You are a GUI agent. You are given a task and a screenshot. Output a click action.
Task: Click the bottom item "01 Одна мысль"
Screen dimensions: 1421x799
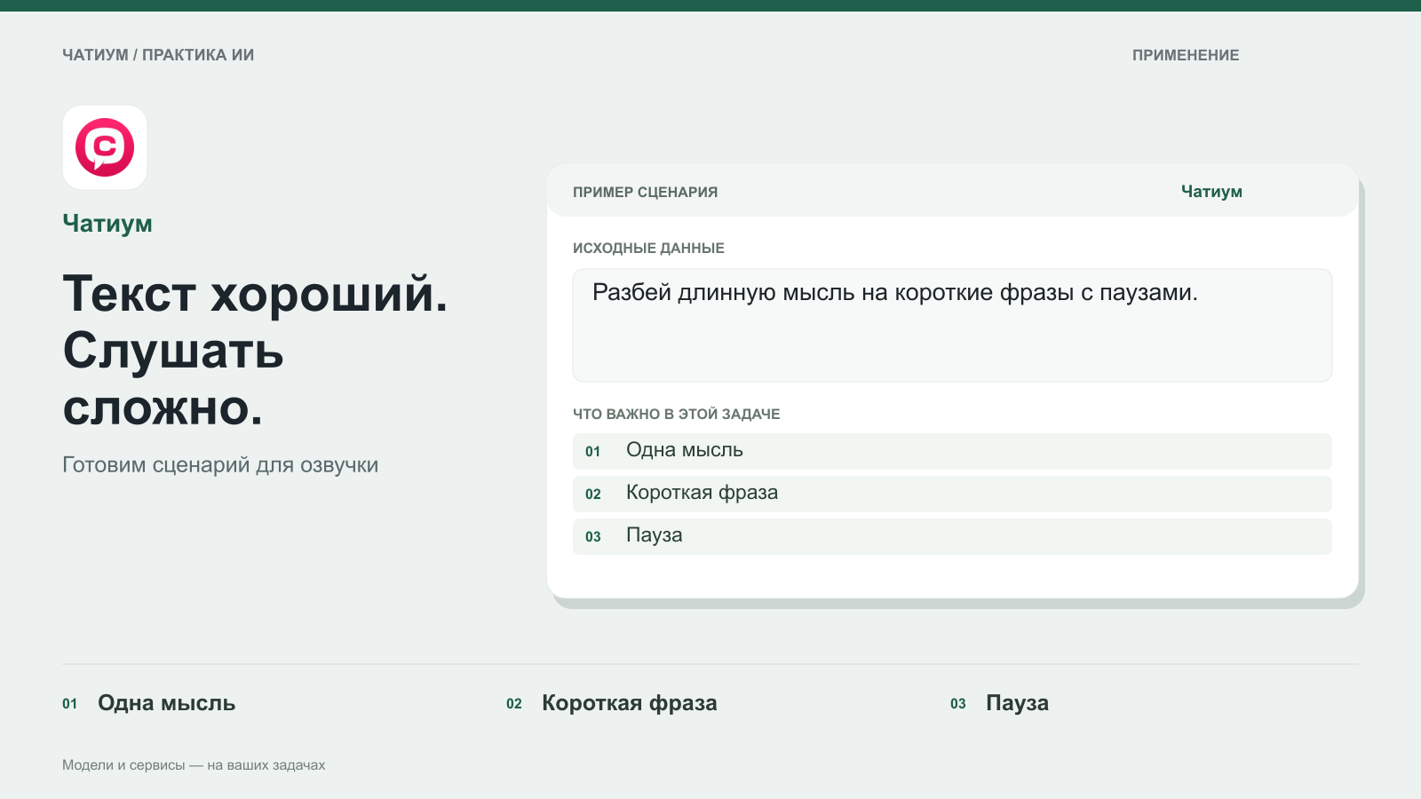pos(149,703)
